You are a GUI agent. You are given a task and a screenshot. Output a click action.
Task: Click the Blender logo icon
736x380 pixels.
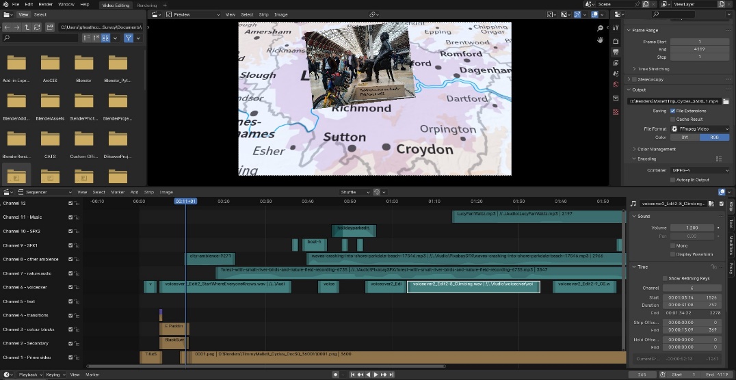pyautogui.click(x=5, y=4)
